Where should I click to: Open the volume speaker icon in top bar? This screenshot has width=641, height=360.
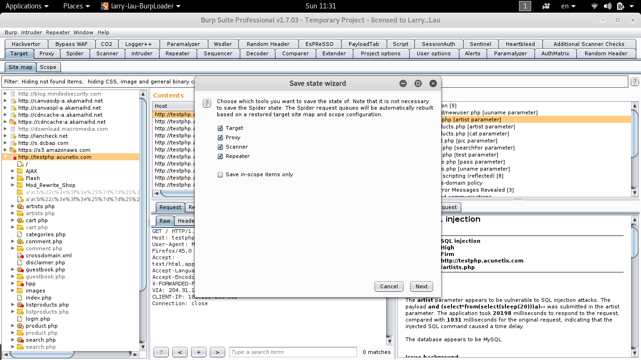coord(608,6)
